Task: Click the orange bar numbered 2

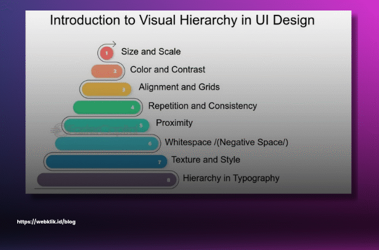Action: coord(107,71)
